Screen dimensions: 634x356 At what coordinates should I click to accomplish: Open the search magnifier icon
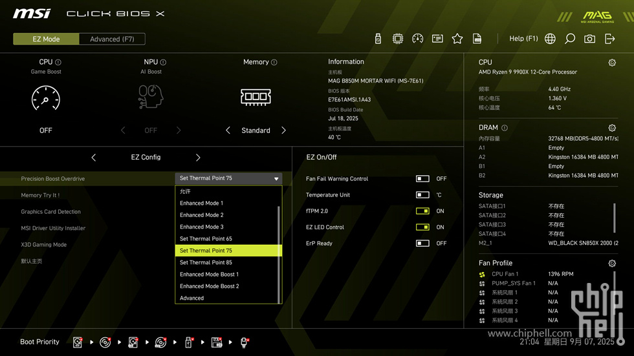(570, 39)
